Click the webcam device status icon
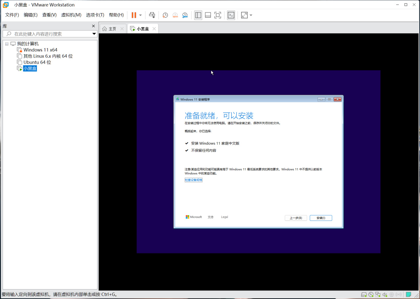420x299 pixels. 391,294
